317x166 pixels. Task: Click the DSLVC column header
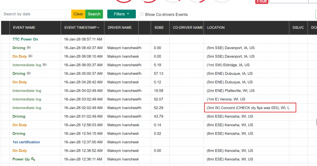[298, 28]
